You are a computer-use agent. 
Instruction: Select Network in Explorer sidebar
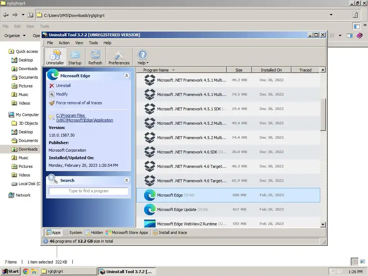tap(20, 195)
